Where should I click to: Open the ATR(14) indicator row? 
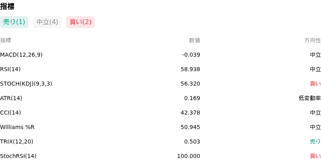(x=160, y=98)
